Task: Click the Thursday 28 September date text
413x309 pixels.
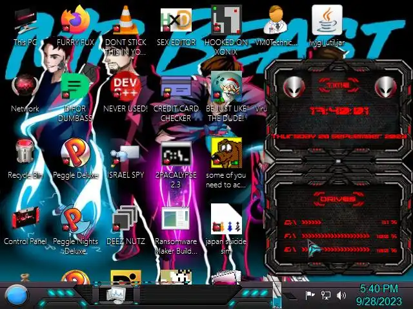Action: (x=339, y=136)
